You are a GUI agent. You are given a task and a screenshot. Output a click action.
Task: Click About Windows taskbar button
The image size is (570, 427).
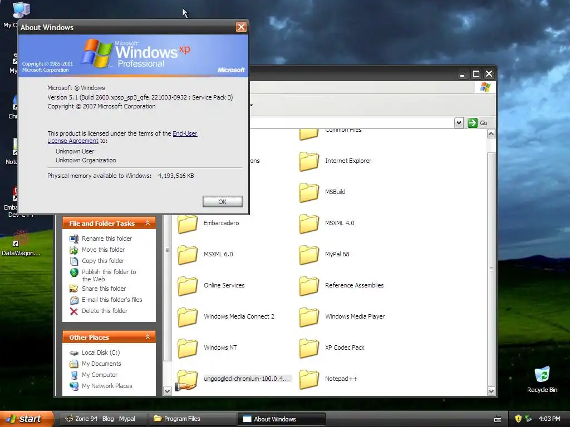pos(281,419)
